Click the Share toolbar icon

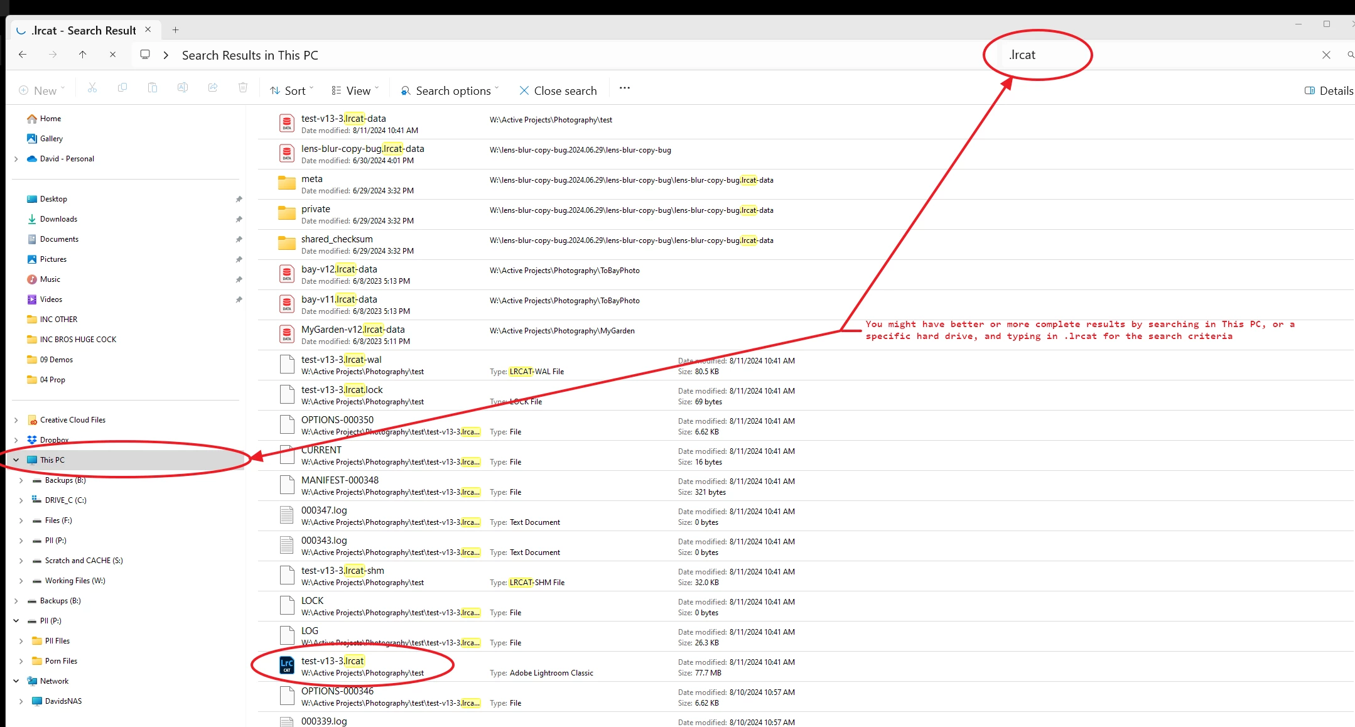213,89
